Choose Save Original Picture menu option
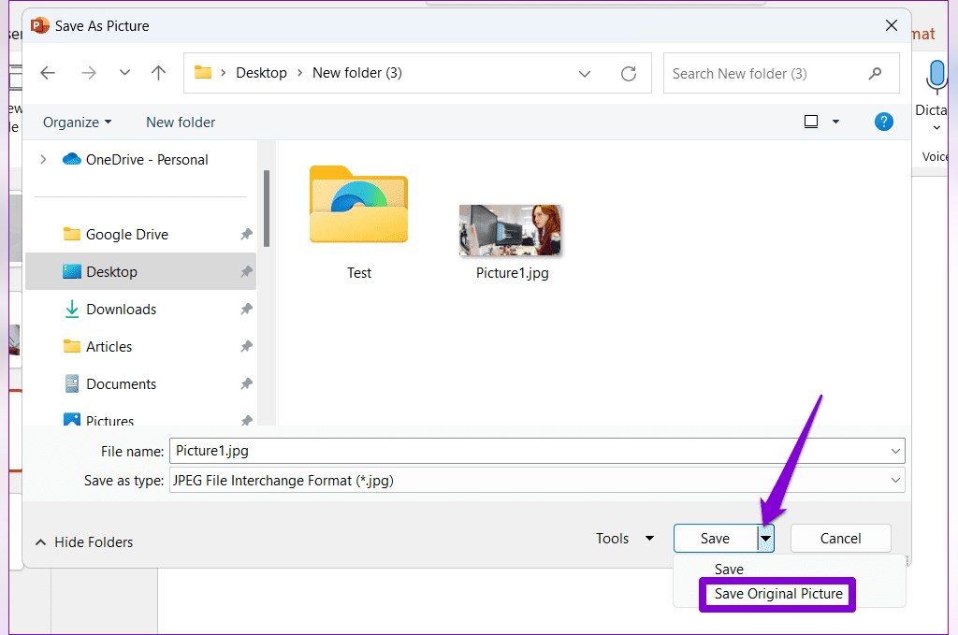The width and height of the screenshot is (958, 635). (778, 594)
